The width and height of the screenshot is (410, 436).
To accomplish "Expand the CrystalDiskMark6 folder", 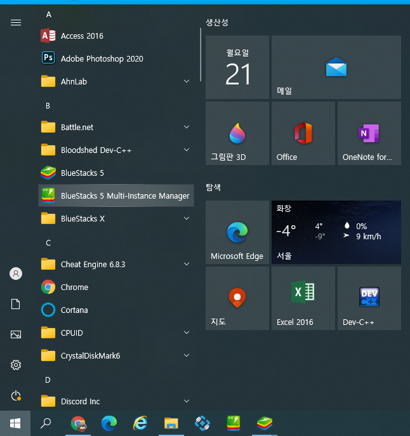I will pos(116,355).
